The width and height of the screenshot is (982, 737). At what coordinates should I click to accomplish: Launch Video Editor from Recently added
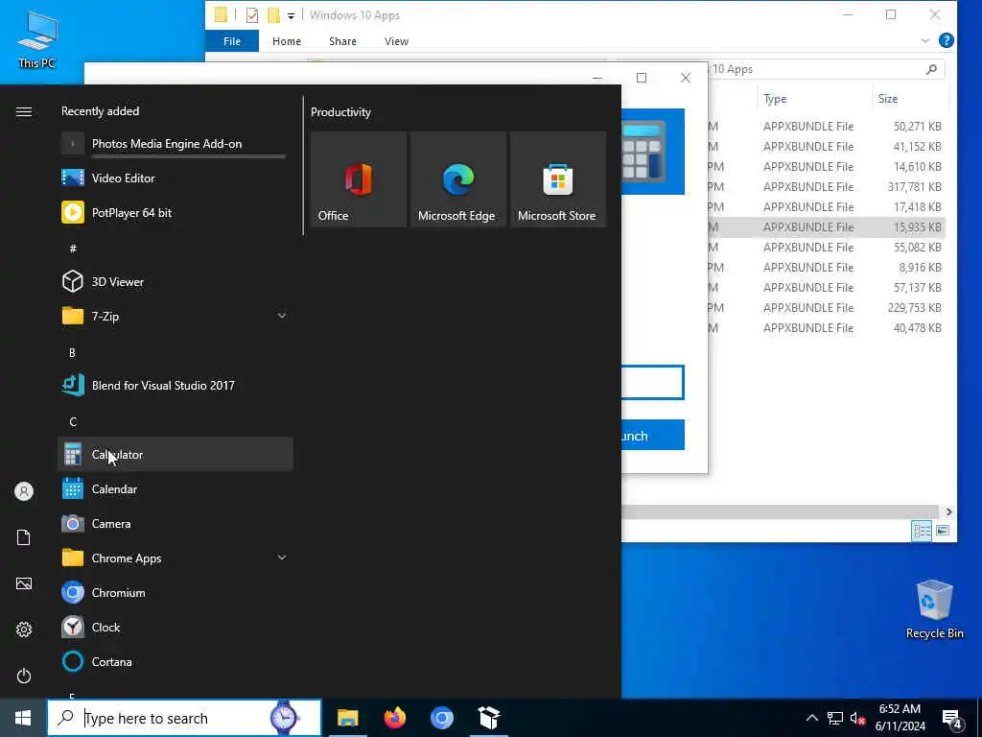click(x=175, y=178)
